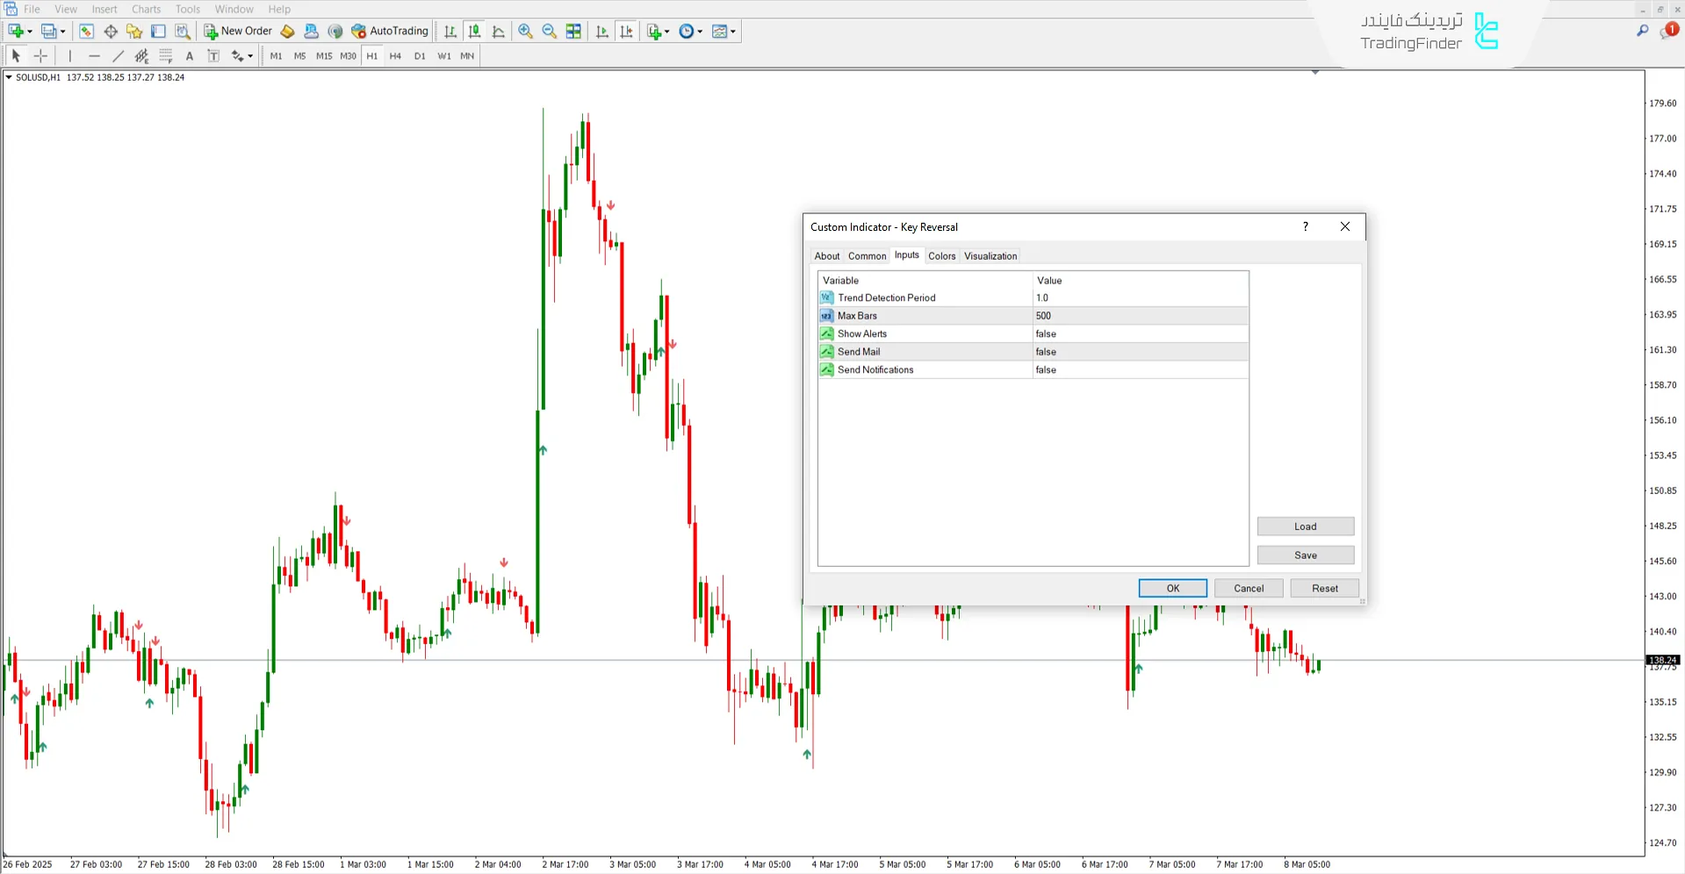1685x874 pixels.
Task: Select the Text label tool
Action: (x=190, y=55)
